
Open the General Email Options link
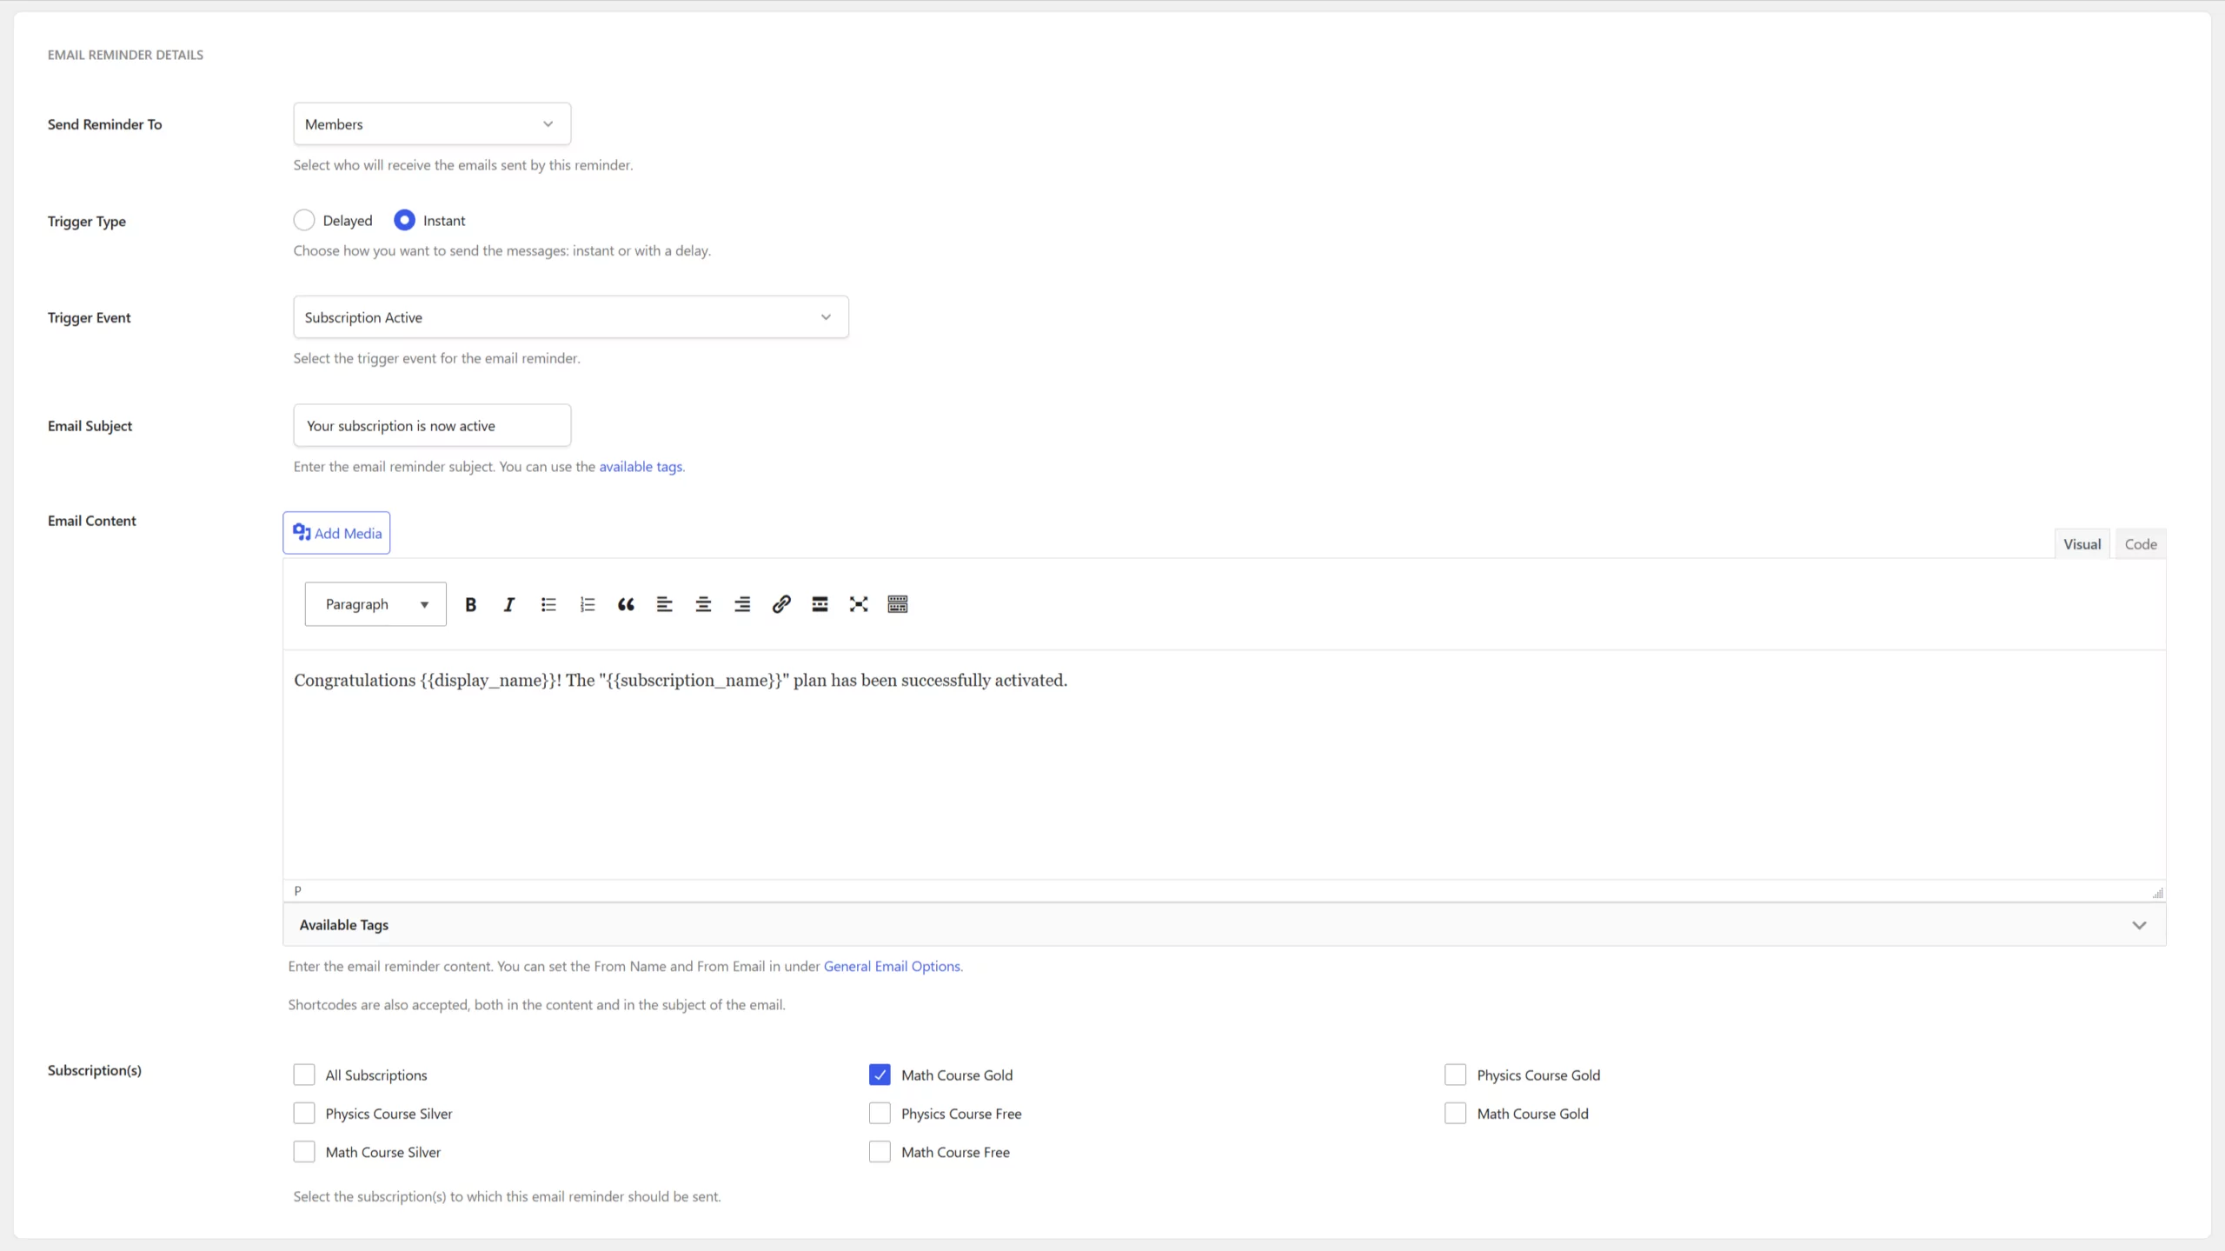tap(892, 967)
